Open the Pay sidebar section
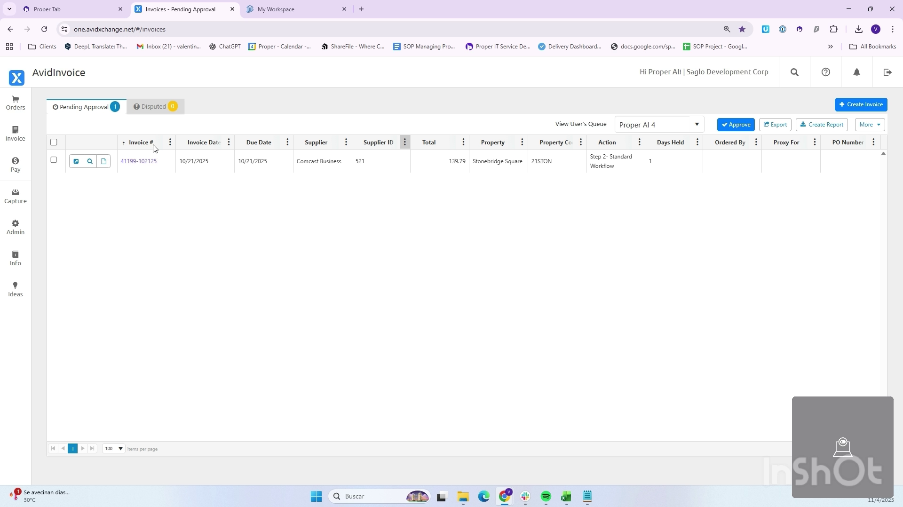 16,165
